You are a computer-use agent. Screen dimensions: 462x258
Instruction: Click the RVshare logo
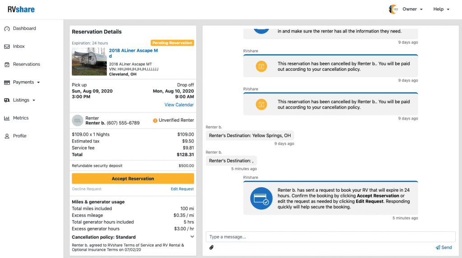click(21, 9)
